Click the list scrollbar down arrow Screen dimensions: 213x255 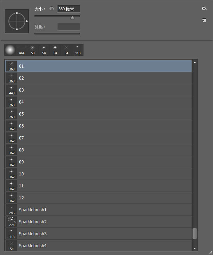pyautogui.click(x=195, y=249)
